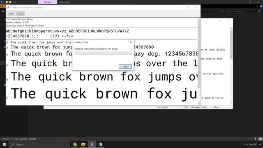Screen dimensions: 263x148
Task: Show hidden system tray icons
Action: [x=260, y=144]
